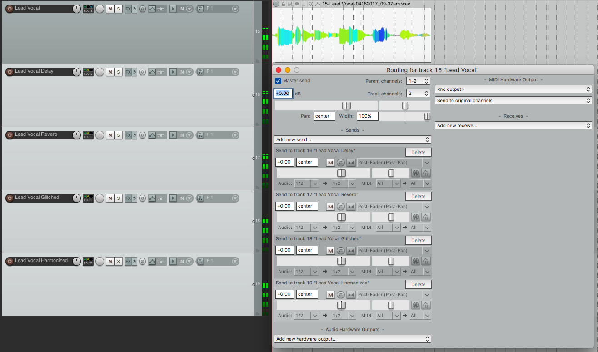Open the Add new receive dropdown
This screenshot has height=352, width=598.
(x=513, y=125)
